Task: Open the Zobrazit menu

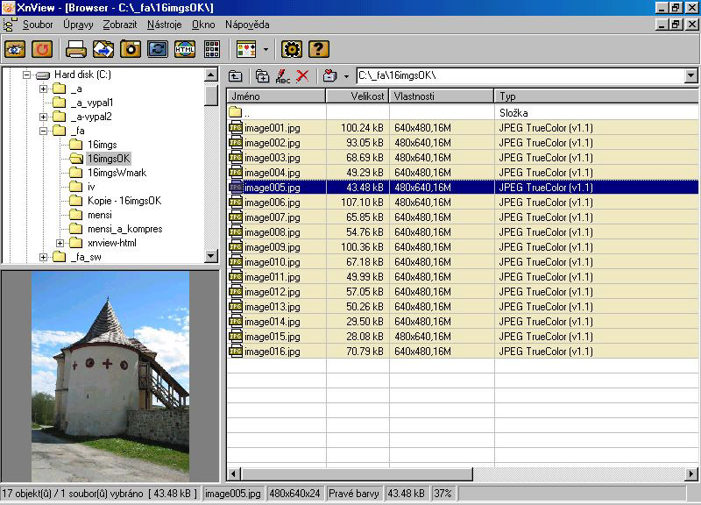Action: coord(119,25)
